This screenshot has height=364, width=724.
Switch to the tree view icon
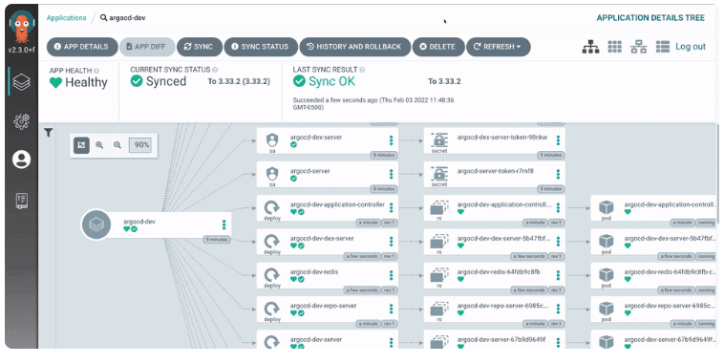tap(590, 47)
